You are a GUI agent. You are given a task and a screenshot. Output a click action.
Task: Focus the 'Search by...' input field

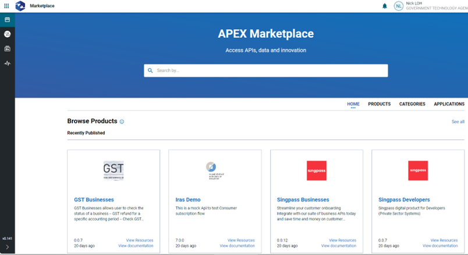265,70
